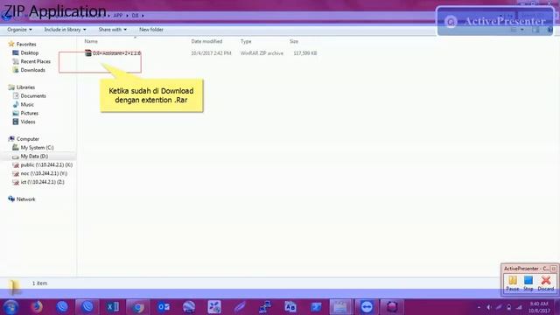The width and height of the screenshot is (560, 315).
Task: Show hidden system tray icons
Action: click(x=479, y=307)
